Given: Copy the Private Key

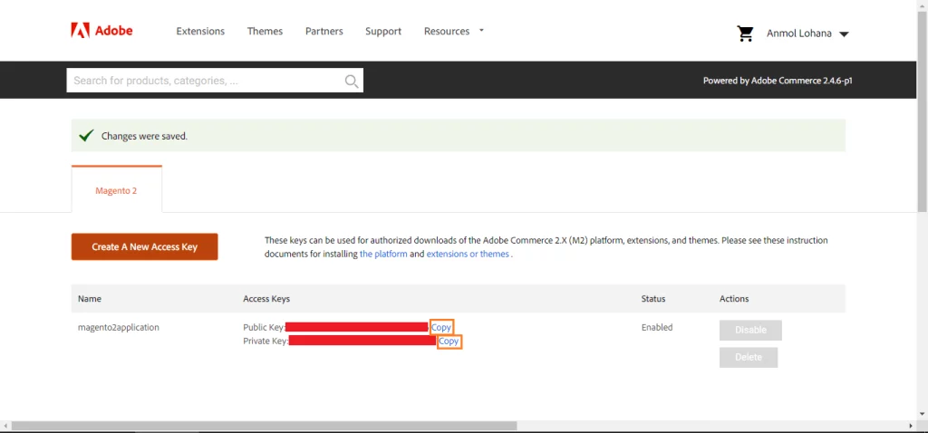Looking at the screenshot, I should pos(449,342).
